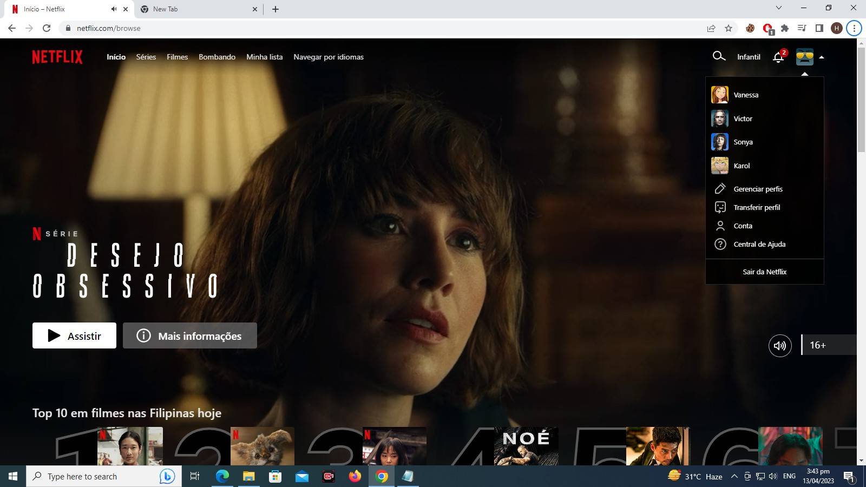Click the taskbar search box
Image resolution: width=866 pixels, height=487 pixels.
click(x=104, y=476)
